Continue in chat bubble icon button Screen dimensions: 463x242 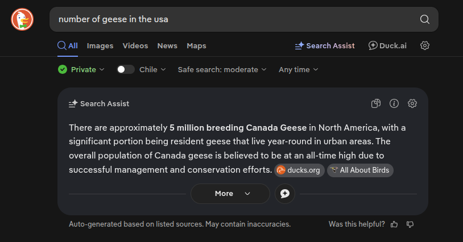click(284, 194)
